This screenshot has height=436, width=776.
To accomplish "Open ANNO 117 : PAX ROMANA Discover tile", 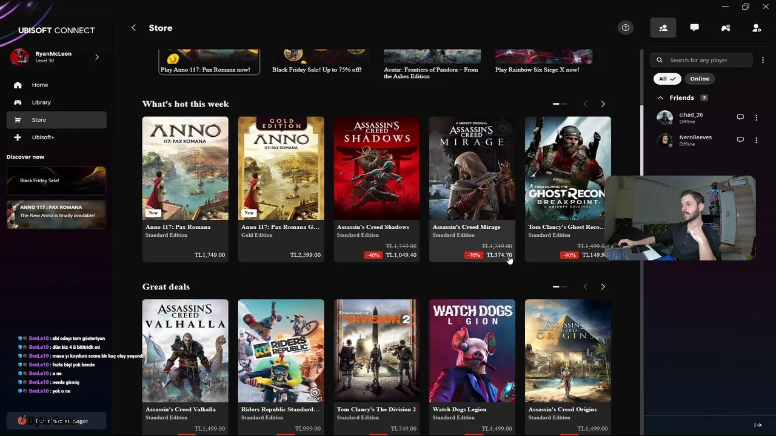I will [x=56, y=214].
